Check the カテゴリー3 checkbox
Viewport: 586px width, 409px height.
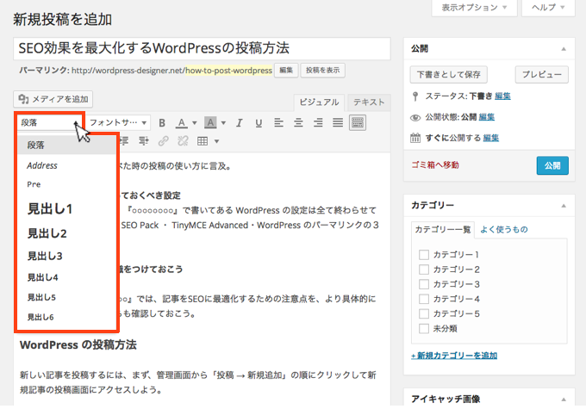(x=424, y=284)
